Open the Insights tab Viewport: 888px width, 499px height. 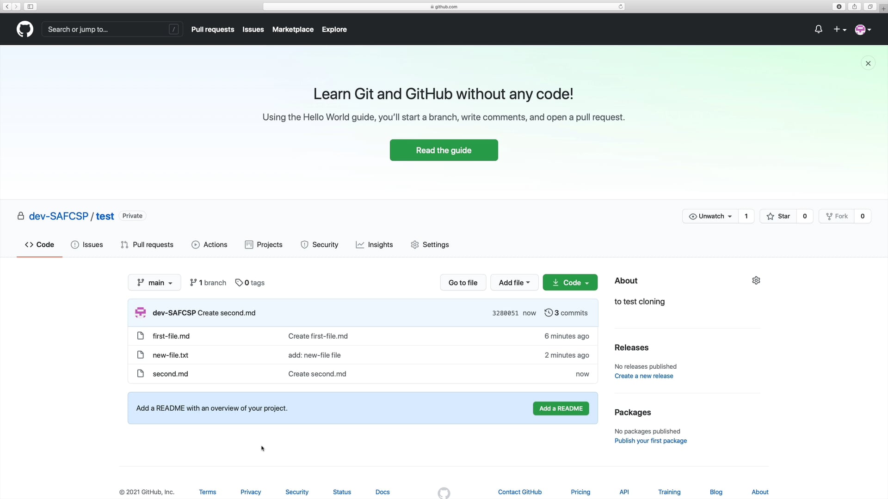374,244
